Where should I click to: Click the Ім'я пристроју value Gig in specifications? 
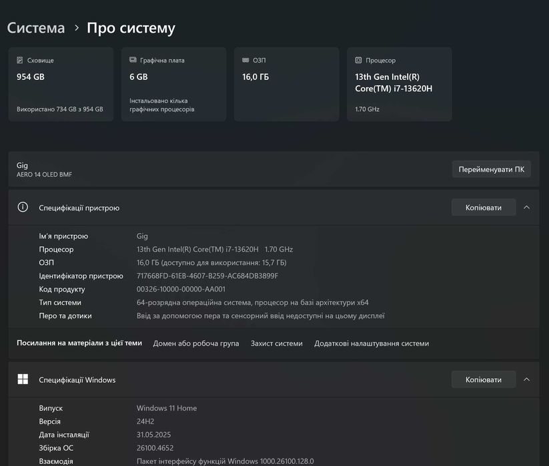click(142, 236)
